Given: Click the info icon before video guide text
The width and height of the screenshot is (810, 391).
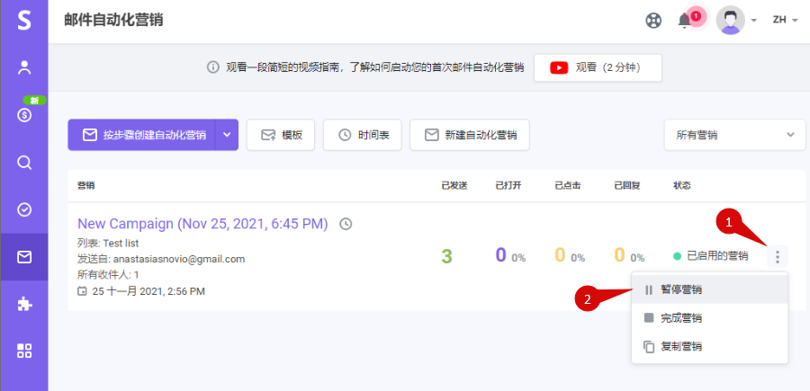Looking at the screenshot, I should tap(212, 67).
